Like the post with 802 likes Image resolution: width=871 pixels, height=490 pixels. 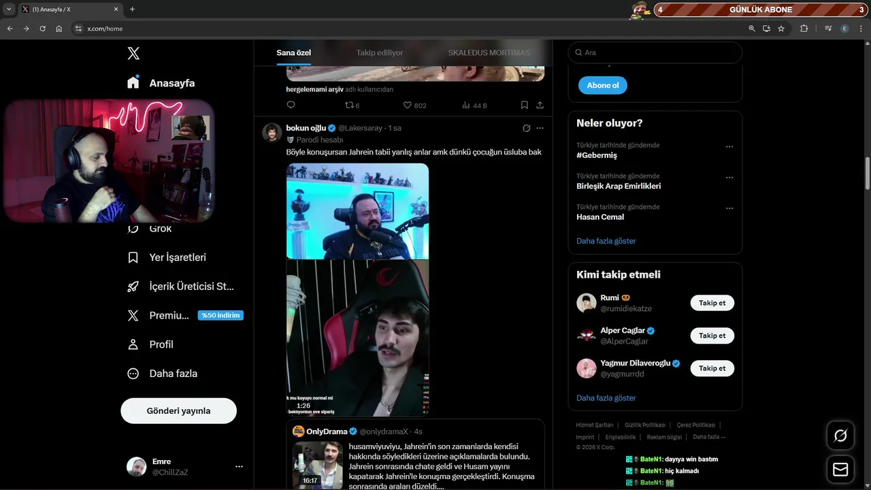(414, 105)
